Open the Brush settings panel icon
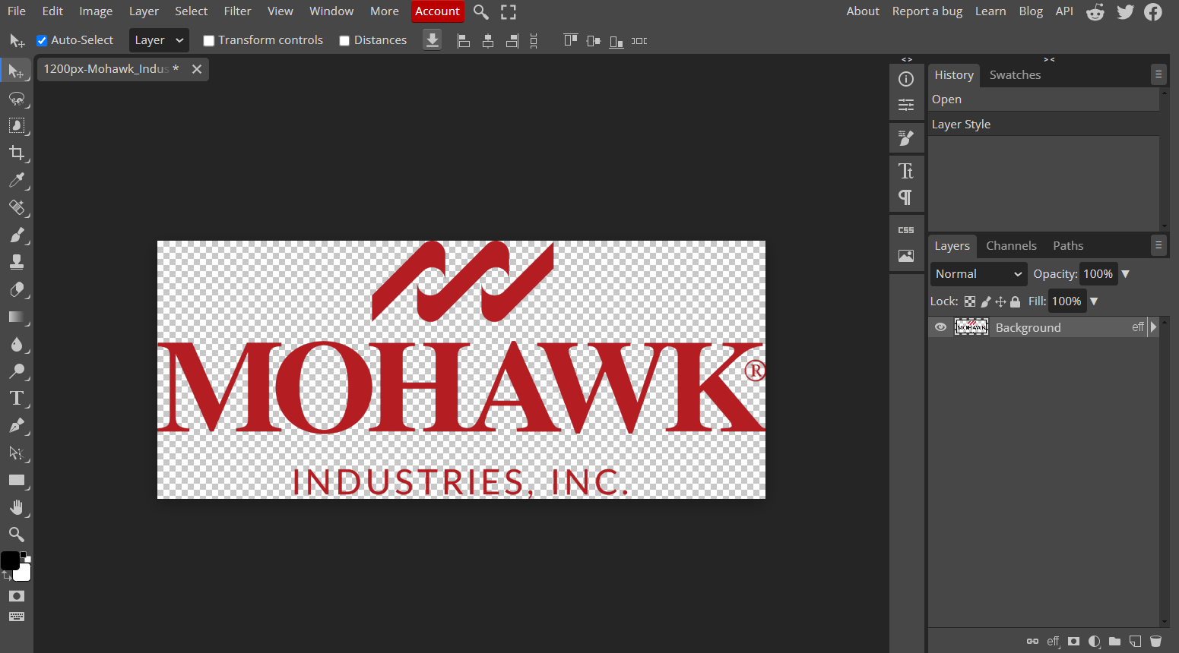The height and width of the screenshot is (653, 1179). coord(906,138)
